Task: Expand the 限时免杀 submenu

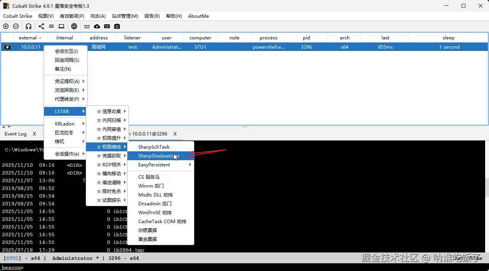Action: tap(107, 191)
